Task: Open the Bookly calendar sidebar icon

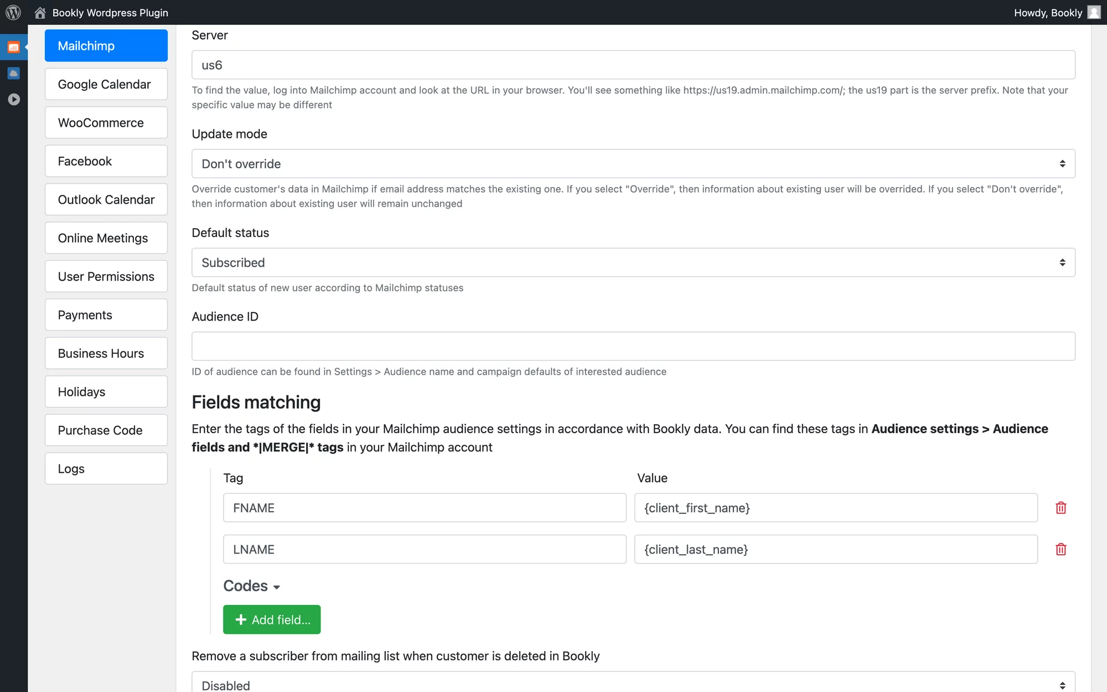Action: [14, 47]
